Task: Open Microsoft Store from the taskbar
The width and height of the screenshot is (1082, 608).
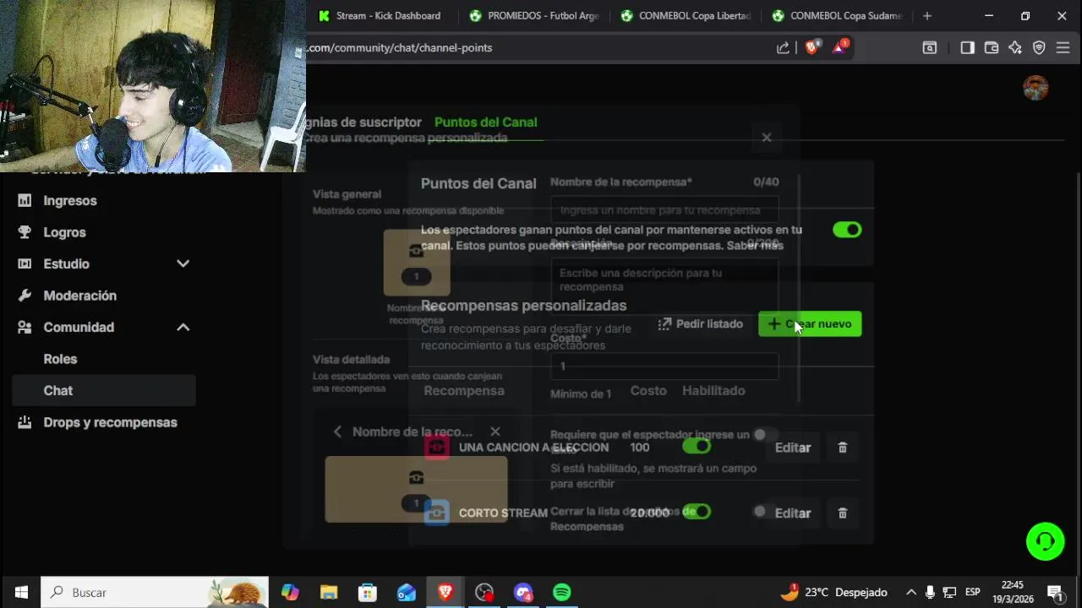Action: [x=368, y=593]
